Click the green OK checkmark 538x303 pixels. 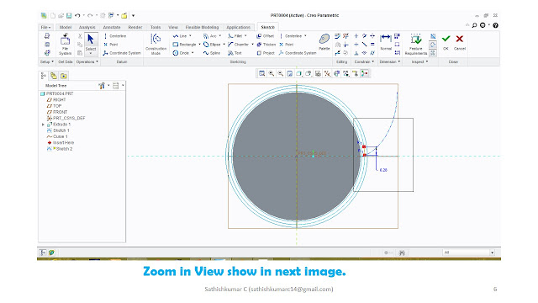click(x=446, y=39)
